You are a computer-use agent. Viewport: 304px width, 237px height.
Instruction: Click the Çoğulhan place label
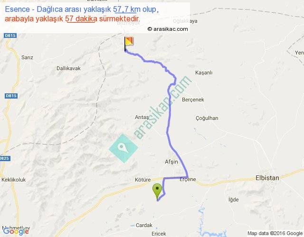(207, 118)
